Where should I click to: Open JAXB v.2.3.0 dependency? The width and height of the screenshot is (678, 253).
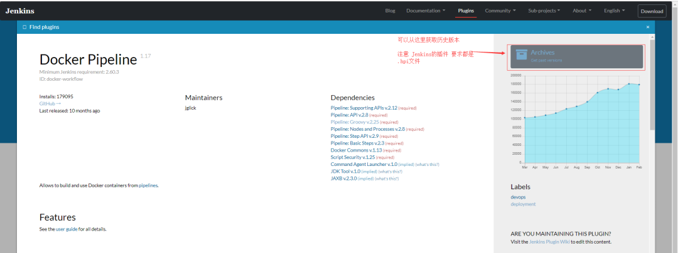tap(343, 178)
